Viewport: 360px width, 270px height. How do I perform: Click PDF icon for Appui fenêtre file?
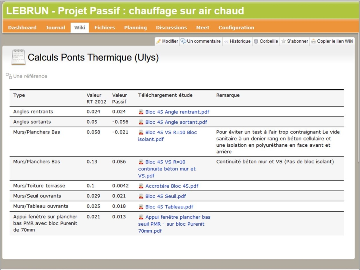tap(141, 217)
